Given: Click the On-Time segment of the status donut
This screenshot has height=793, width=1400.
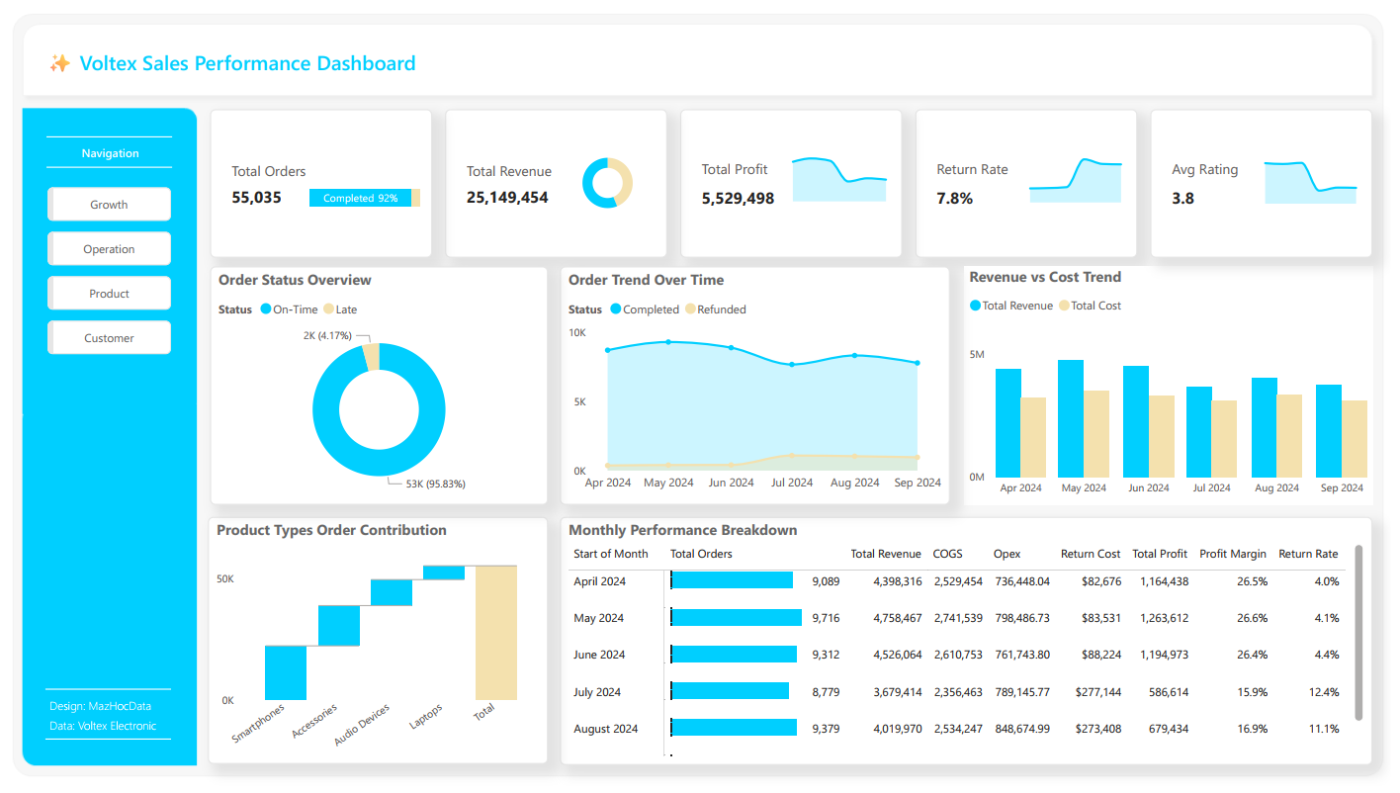Looking at the screenshot, I should tap(379, 464).
